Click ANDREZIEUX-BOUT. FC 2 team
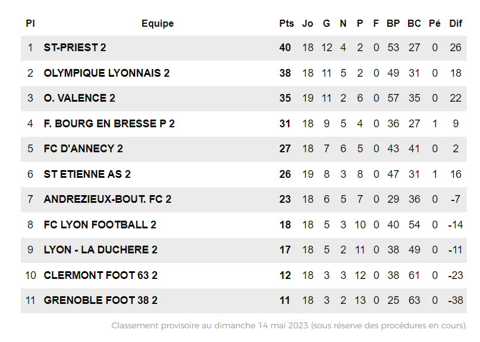 107,199
